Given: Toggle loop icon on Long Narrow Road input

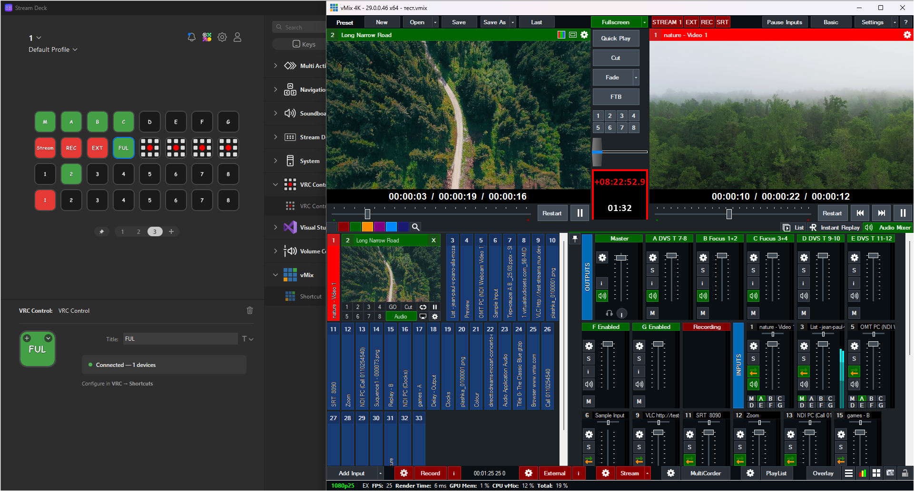Looking at the screenshot, I should [x=423, y=307].
